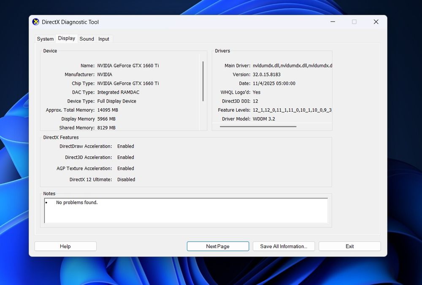Exit the diagnostic tool
The width and height of the screenshot is (422, 285).
(x=349, y=246)
